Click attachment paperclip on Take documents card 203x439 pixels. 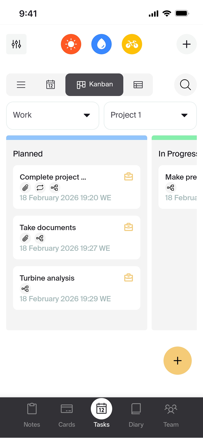tap(25, 238)
